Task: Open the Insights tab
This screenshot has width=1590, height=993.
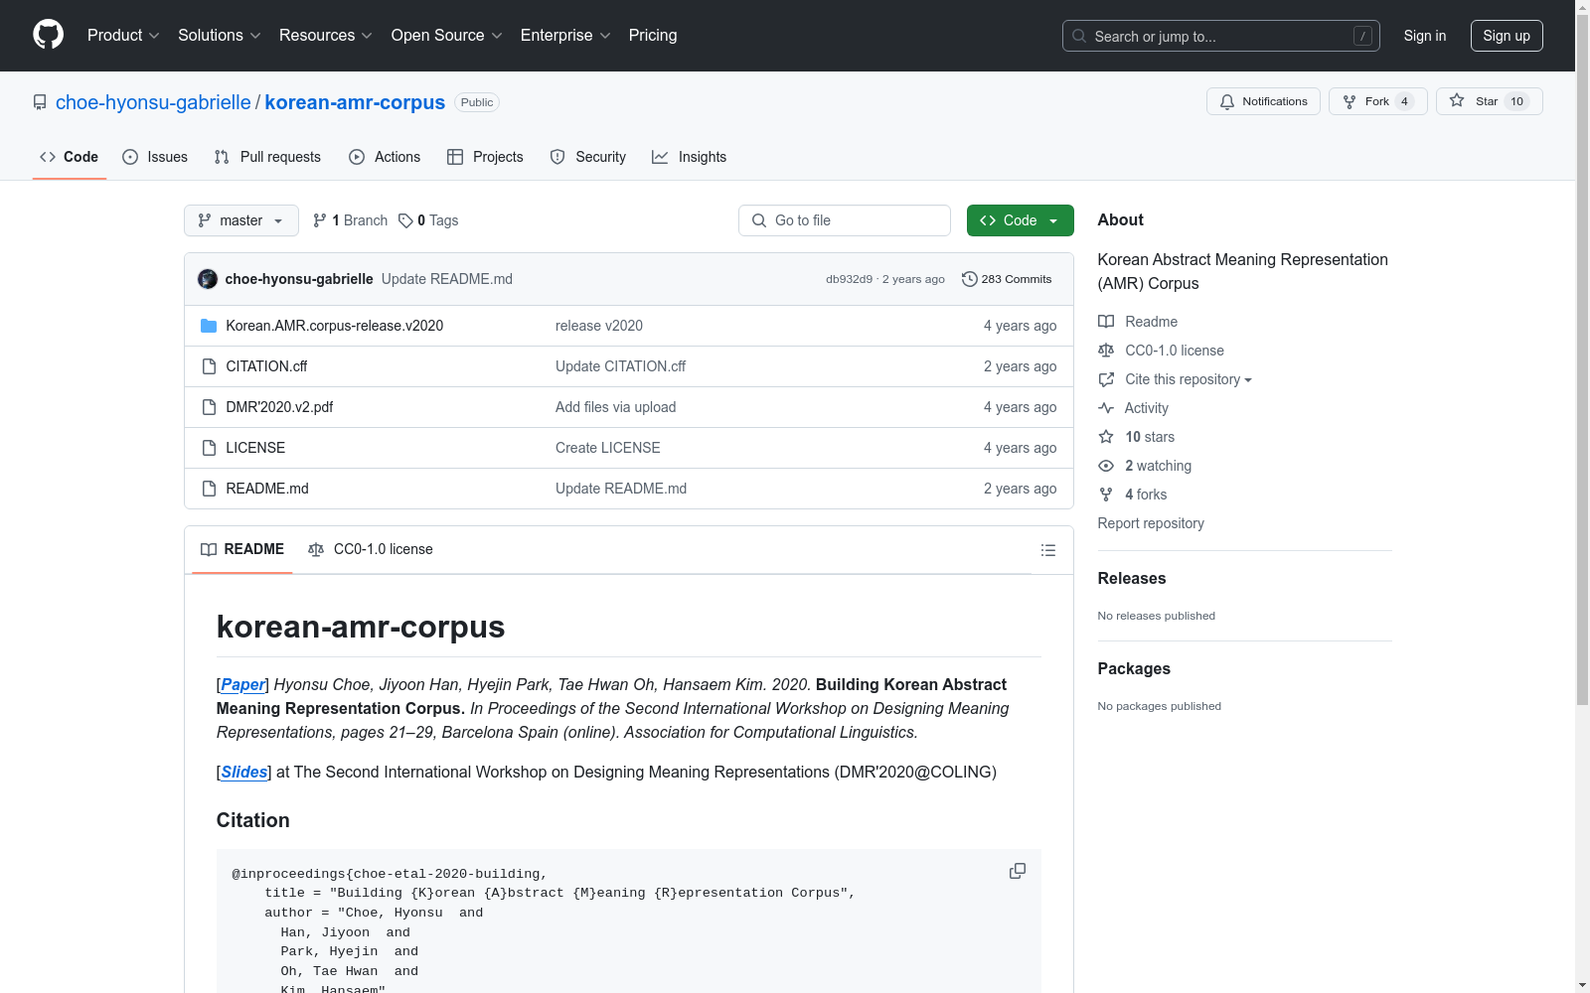Action: pyautogui.click(x=690, y=157)
